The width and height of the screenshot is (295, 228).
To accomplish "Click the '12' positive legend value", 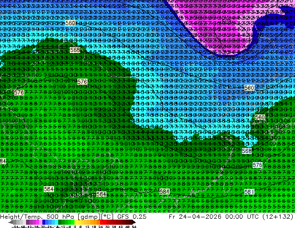I will click(x=87, y=227).
